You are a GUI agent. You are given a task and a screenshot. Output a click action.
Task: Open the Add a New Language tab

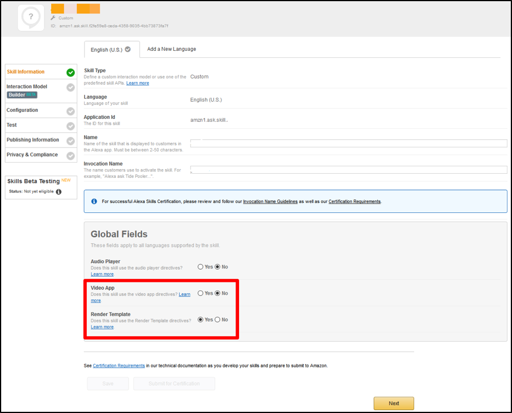point(172,49)
